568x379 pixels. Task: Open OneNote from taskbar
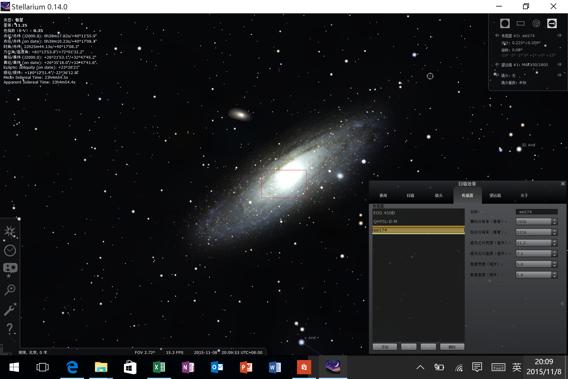point(188,367)
